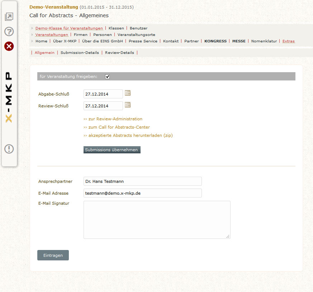313x292 pixels.
Task: Open the Veranstaltungen link
Action: coord(52,34)
